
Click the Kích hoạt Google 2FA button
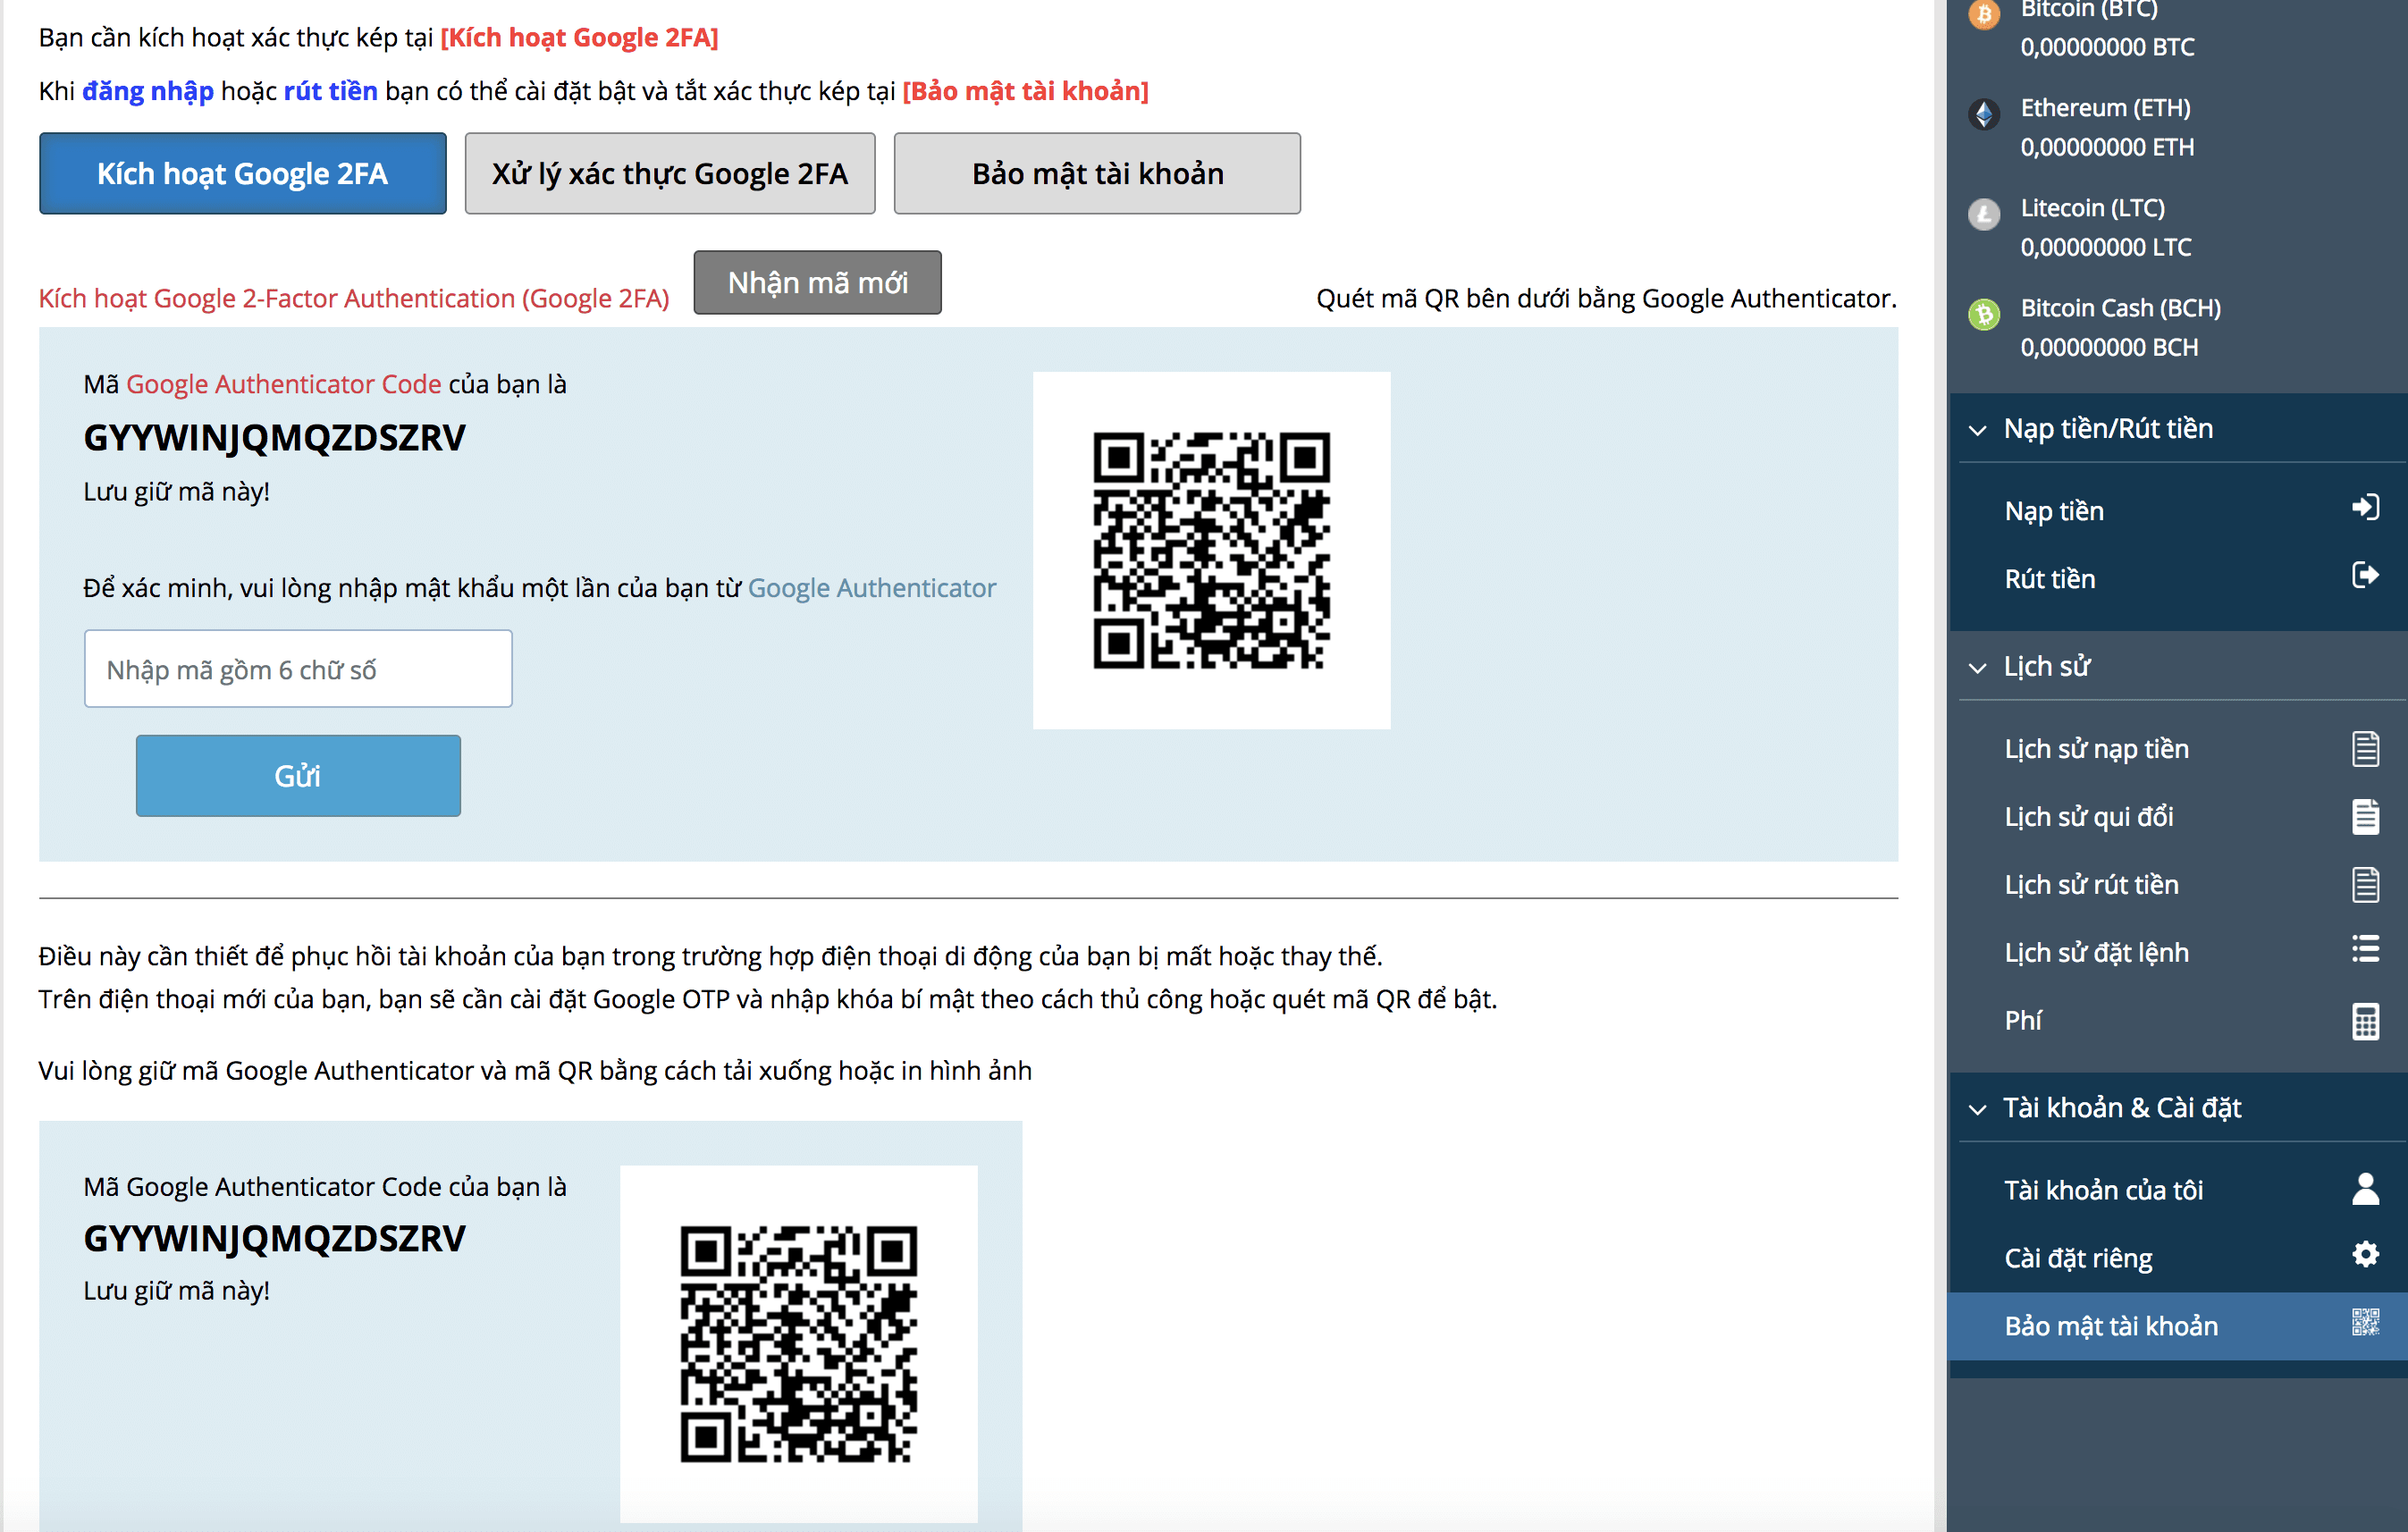pyautogui.click(x=243, y=173)
